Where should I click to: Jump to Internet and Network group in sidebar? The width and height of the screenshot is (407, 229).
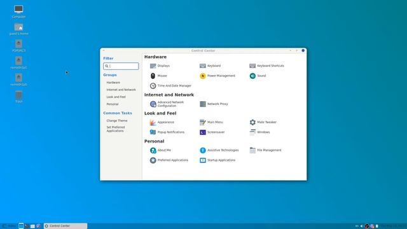click(121, 90)
